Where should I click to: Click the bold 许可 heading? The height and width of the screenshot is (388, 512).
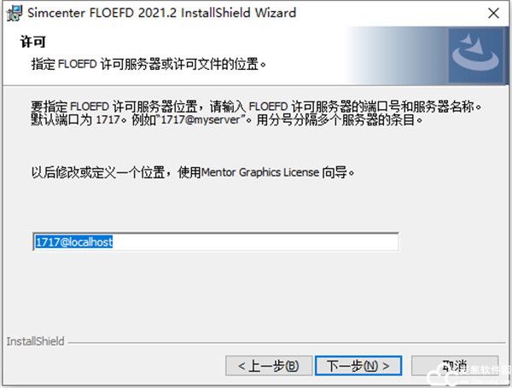coord(33,42)
